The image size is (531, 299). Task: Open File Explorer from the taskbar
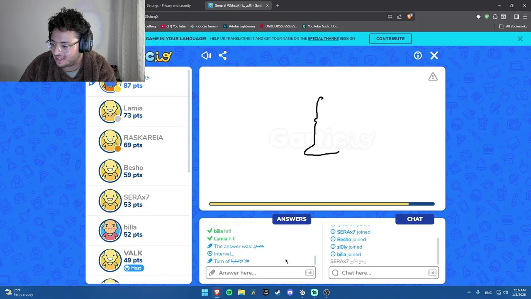241,292
